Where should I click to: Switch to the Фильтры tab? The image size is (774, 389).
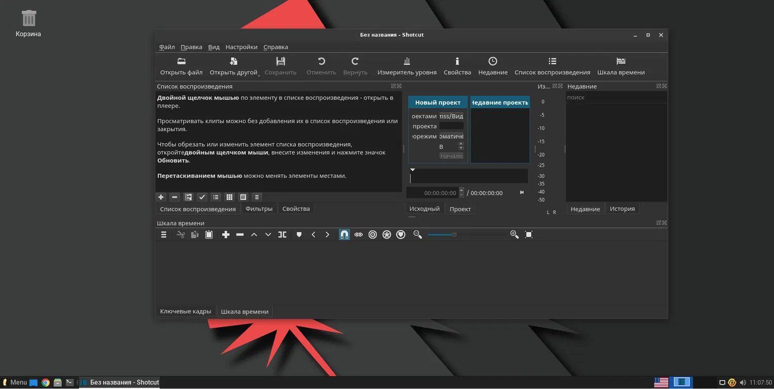(259, 209)
